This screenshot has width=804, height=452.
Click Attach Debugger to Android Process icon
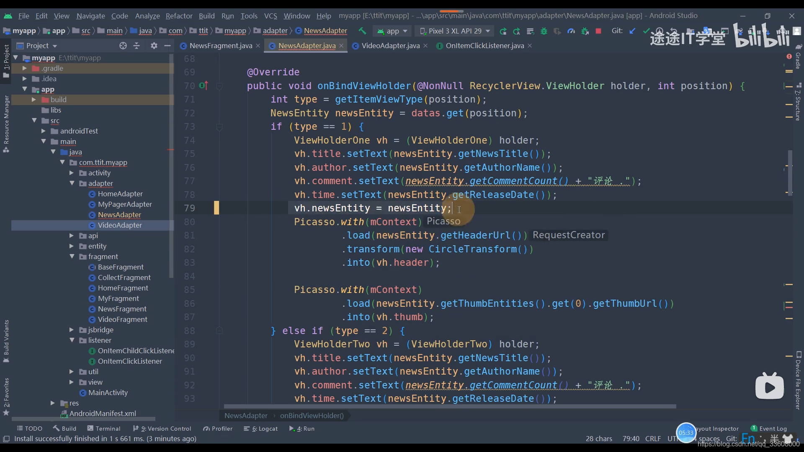point(585,31)
